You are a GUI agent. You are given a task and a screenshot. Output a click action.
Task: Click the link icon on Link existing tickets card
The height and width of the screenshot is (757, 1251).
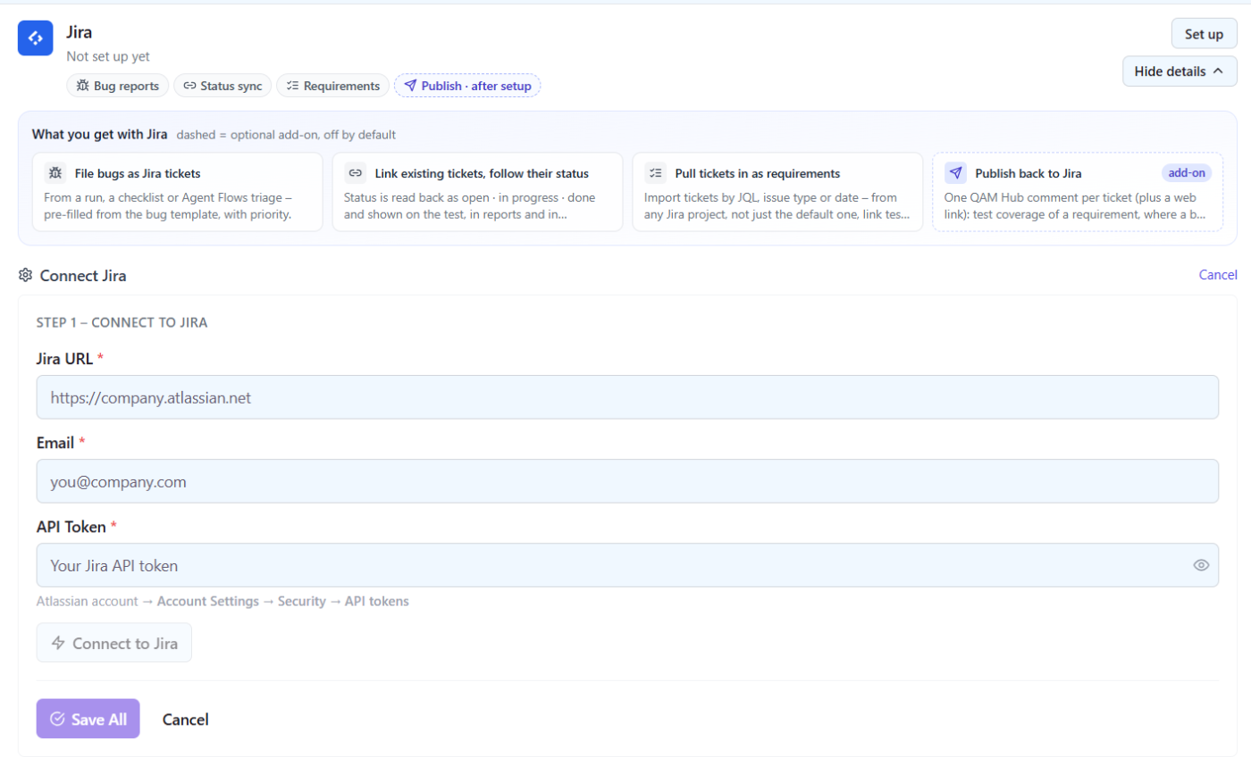click(356, 173)
